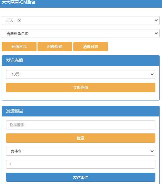This screenshot has height=184, width=162.
Task: Click the orange 搜索 search button
Action: tap(81, 138)
